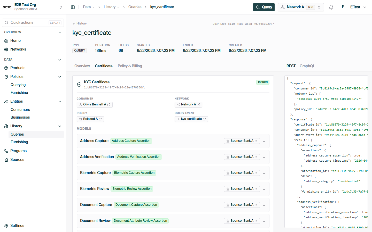Viewport: 372px width, 232px height.
Task: Toggle the sidebar panel icon
Action: click(73, 7)
